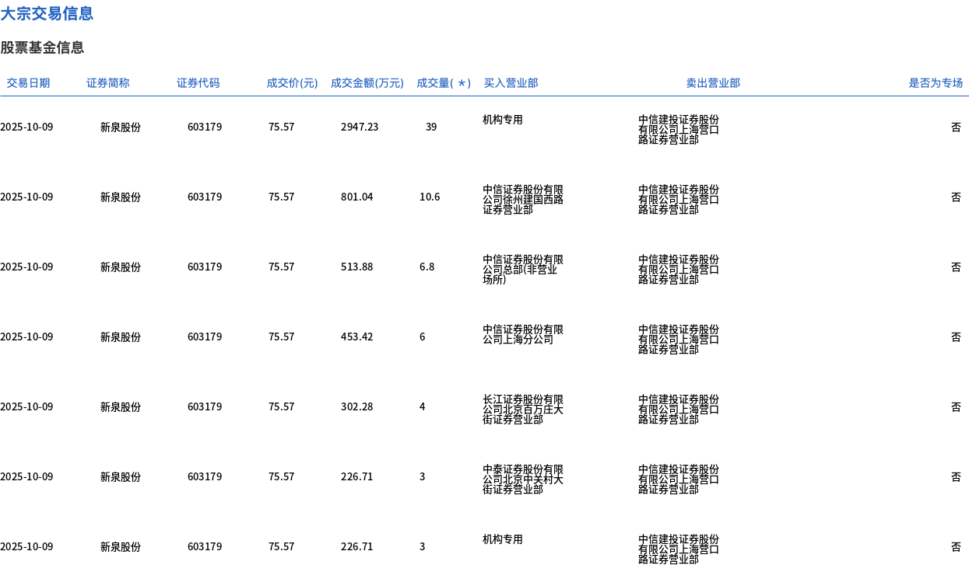Viewport: 969px width, 586px height.
Task: Click the 是否为专场 column header
Action: [x=936, y=83]
